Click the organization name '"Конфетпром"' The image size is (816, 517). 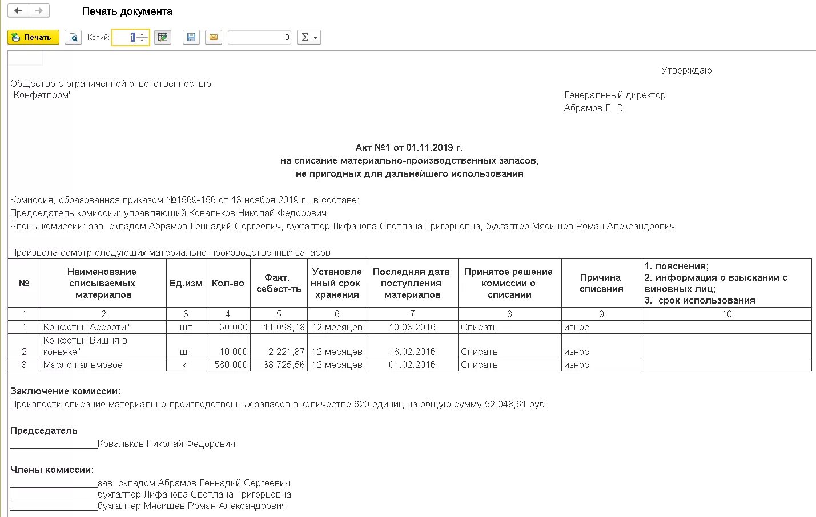[x=41, y=95]
